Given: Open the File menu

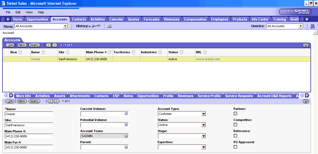Looking at the screenshot, I should (8, 12).
